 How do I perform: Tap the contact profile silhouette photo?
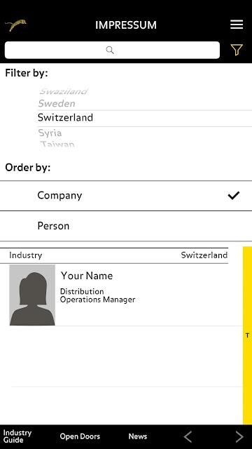pos(32,295)
